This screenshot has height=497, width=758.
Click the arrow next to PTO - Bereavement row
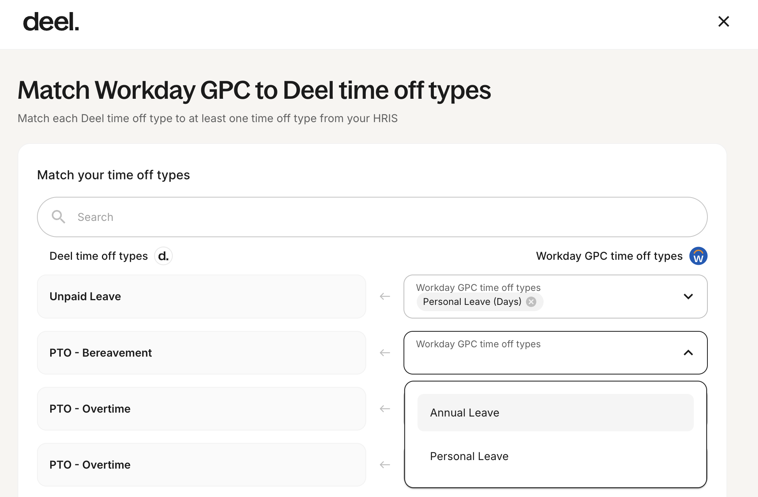[384, 353]
